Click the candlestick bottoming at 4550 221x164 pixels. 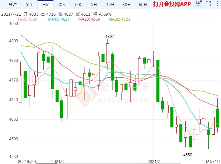pyautogui.click(x=190, y=142)
